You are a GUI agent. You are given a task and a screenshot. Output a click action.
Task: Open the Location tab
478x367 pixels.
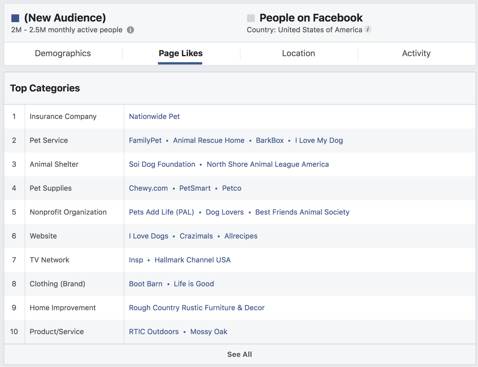coord(299,53)
